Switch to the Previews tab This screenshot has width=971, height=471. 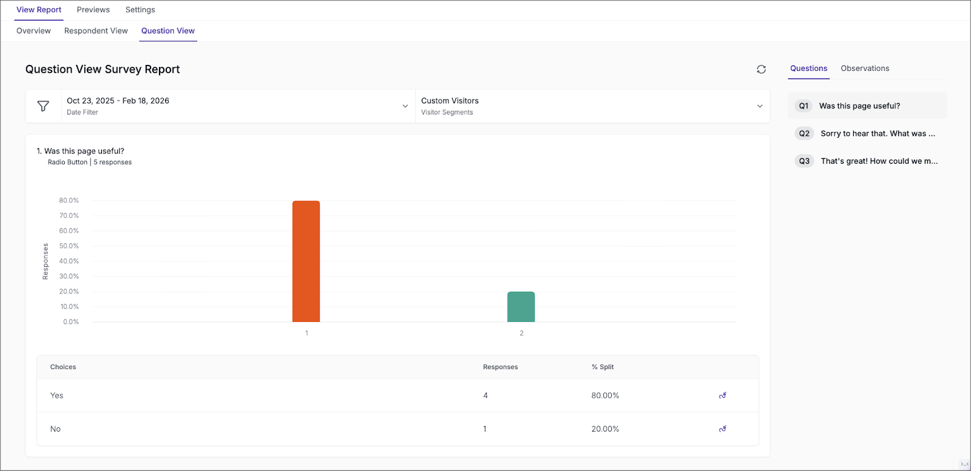(93, 10)
